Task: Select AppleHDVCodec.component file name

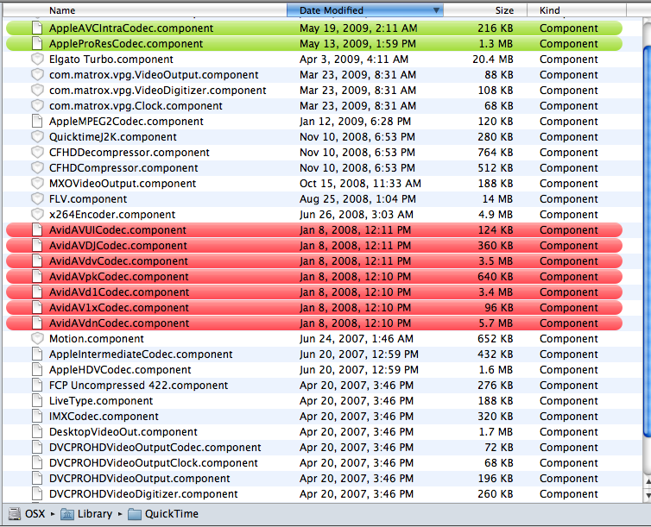Action: (120, 370)
